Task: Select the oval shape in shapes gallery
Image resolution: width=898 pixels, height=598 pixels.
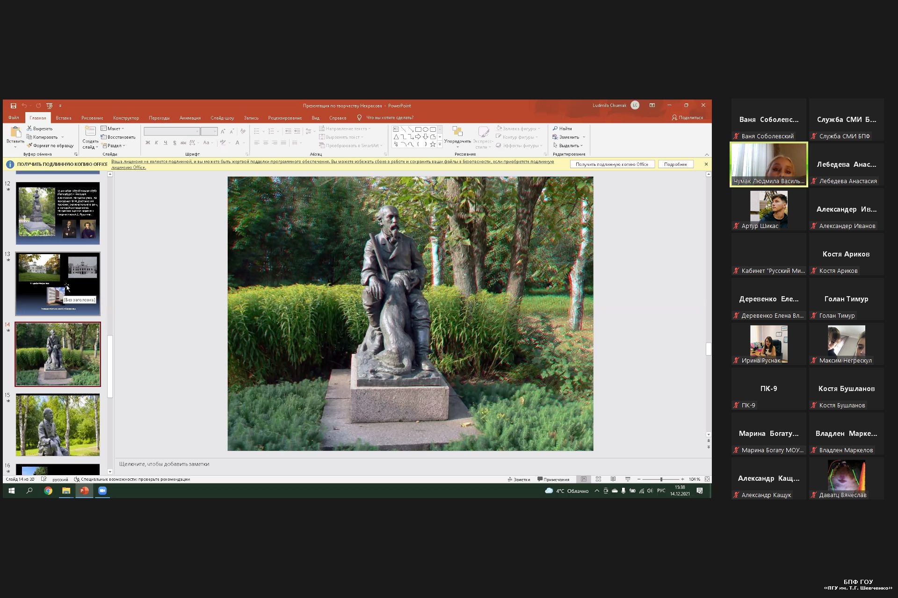Action: pyautogui.click(x=426, y=129)
